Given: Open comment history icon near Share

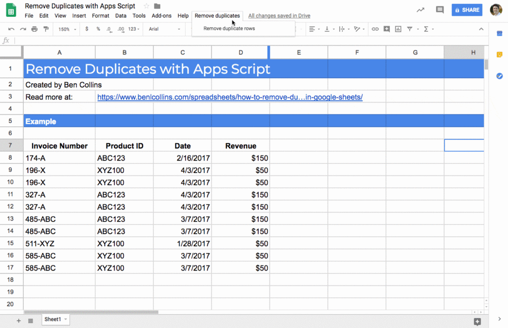Looking at the screenshot, I should pyautogui.click(x=439, y=10).
